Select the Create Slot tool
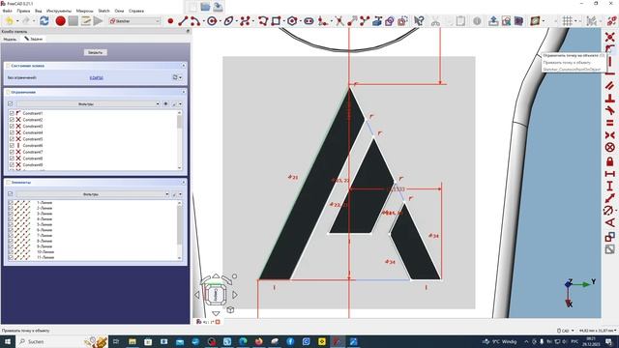This screenshot has width=619, height=348. pos(309,21)
